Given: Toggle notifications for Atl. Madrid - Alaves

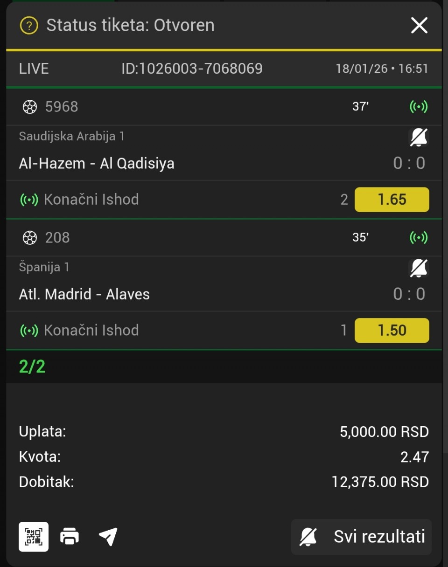Looking at the screenshot, I should click(x=419, y=268).
